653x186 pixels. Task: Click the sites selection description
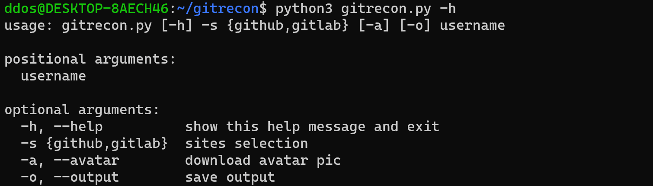(x=246, y=144)
